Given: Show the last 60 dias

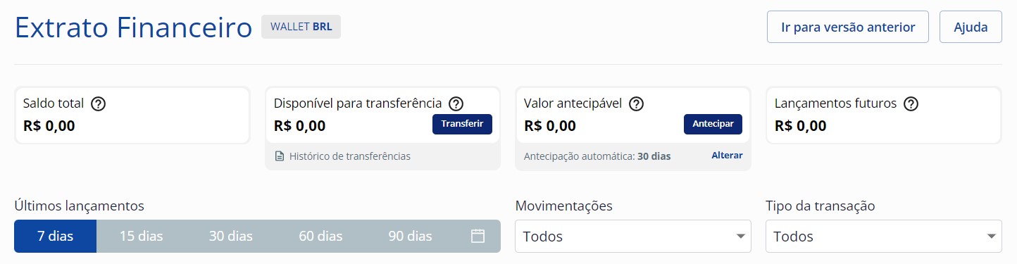Looking at the screenshot, I should [320, 236].
